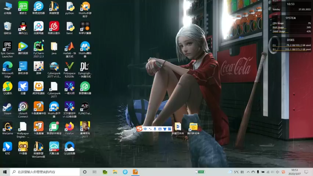Toggle Sogou punctuation mode button
Screen dimensions: 313x176
coord(150,129)
